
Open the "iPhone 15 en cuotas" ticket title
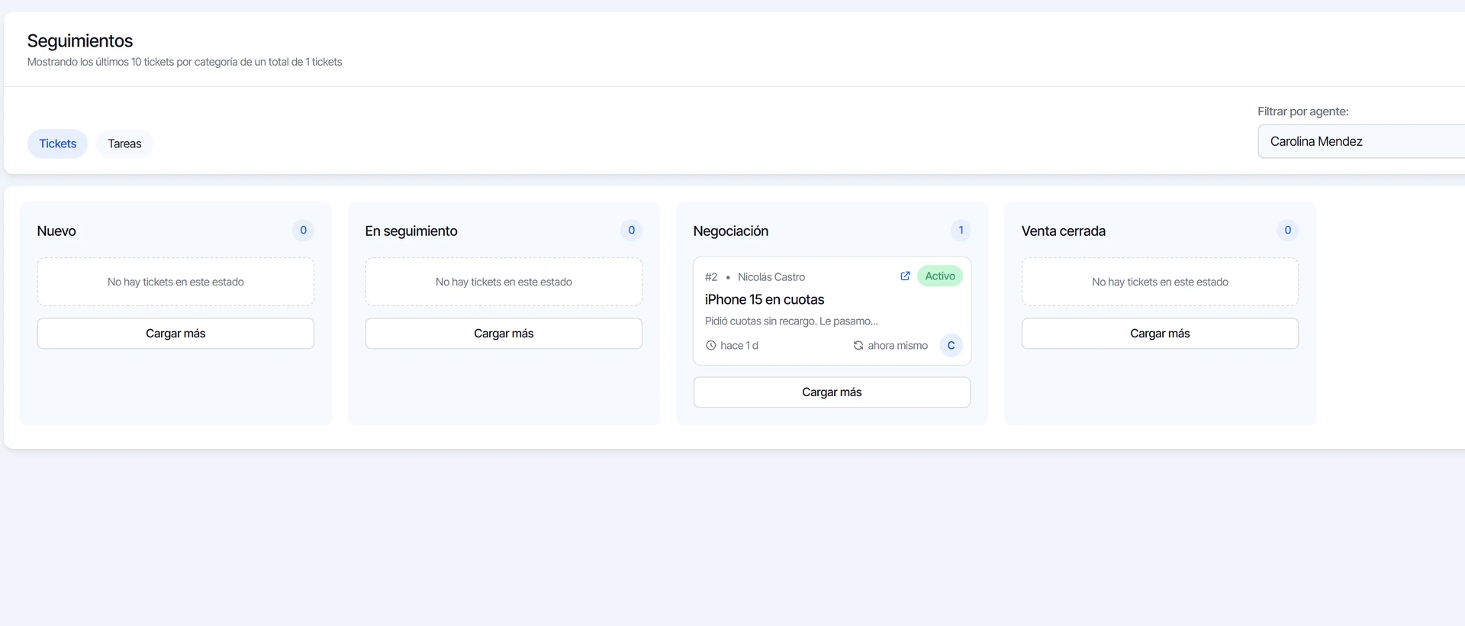(x=765, y=299)
